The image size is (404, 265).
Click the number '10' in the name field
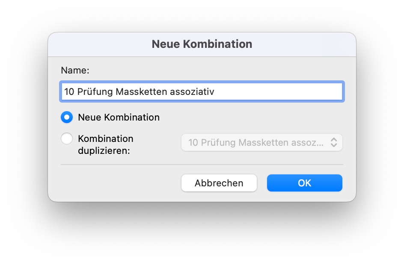coord(69,91)
